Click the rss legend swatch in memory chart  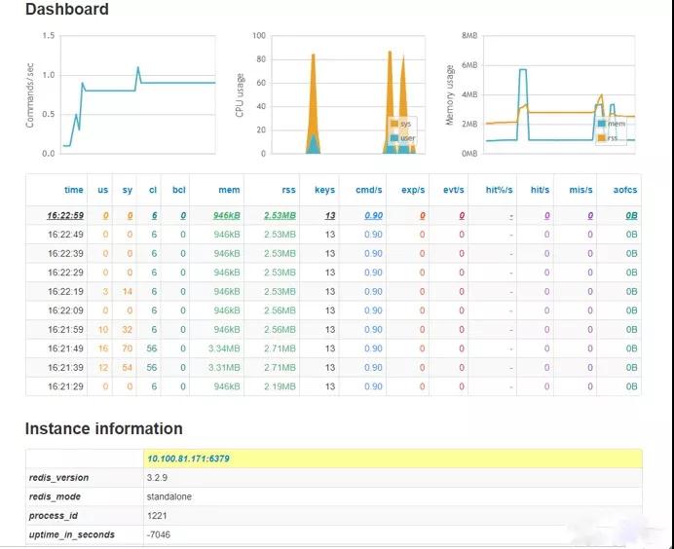tap(602, 137)
